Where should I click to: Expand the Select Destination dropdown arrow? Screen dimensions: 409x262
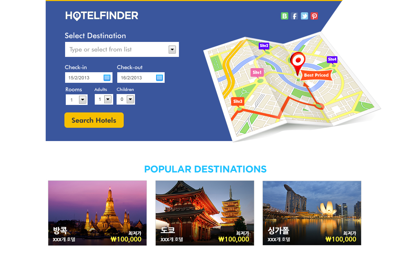tap(172, 50)
